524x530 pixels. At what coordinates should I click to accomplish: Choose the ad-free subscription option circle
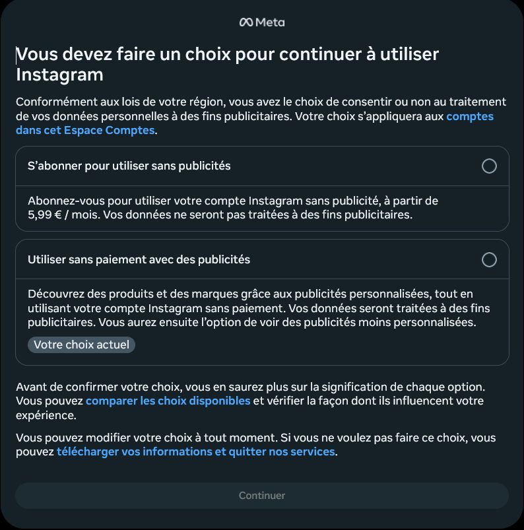pyautogui.click(x=490, y=167)
